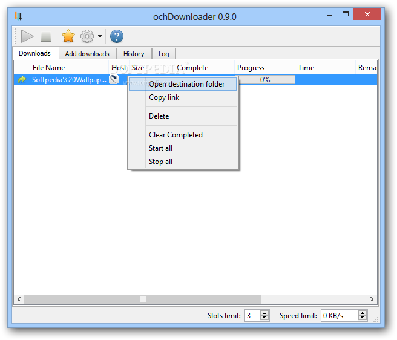Click the Speed limit input field
397x340 pixels.
point(340,315)
